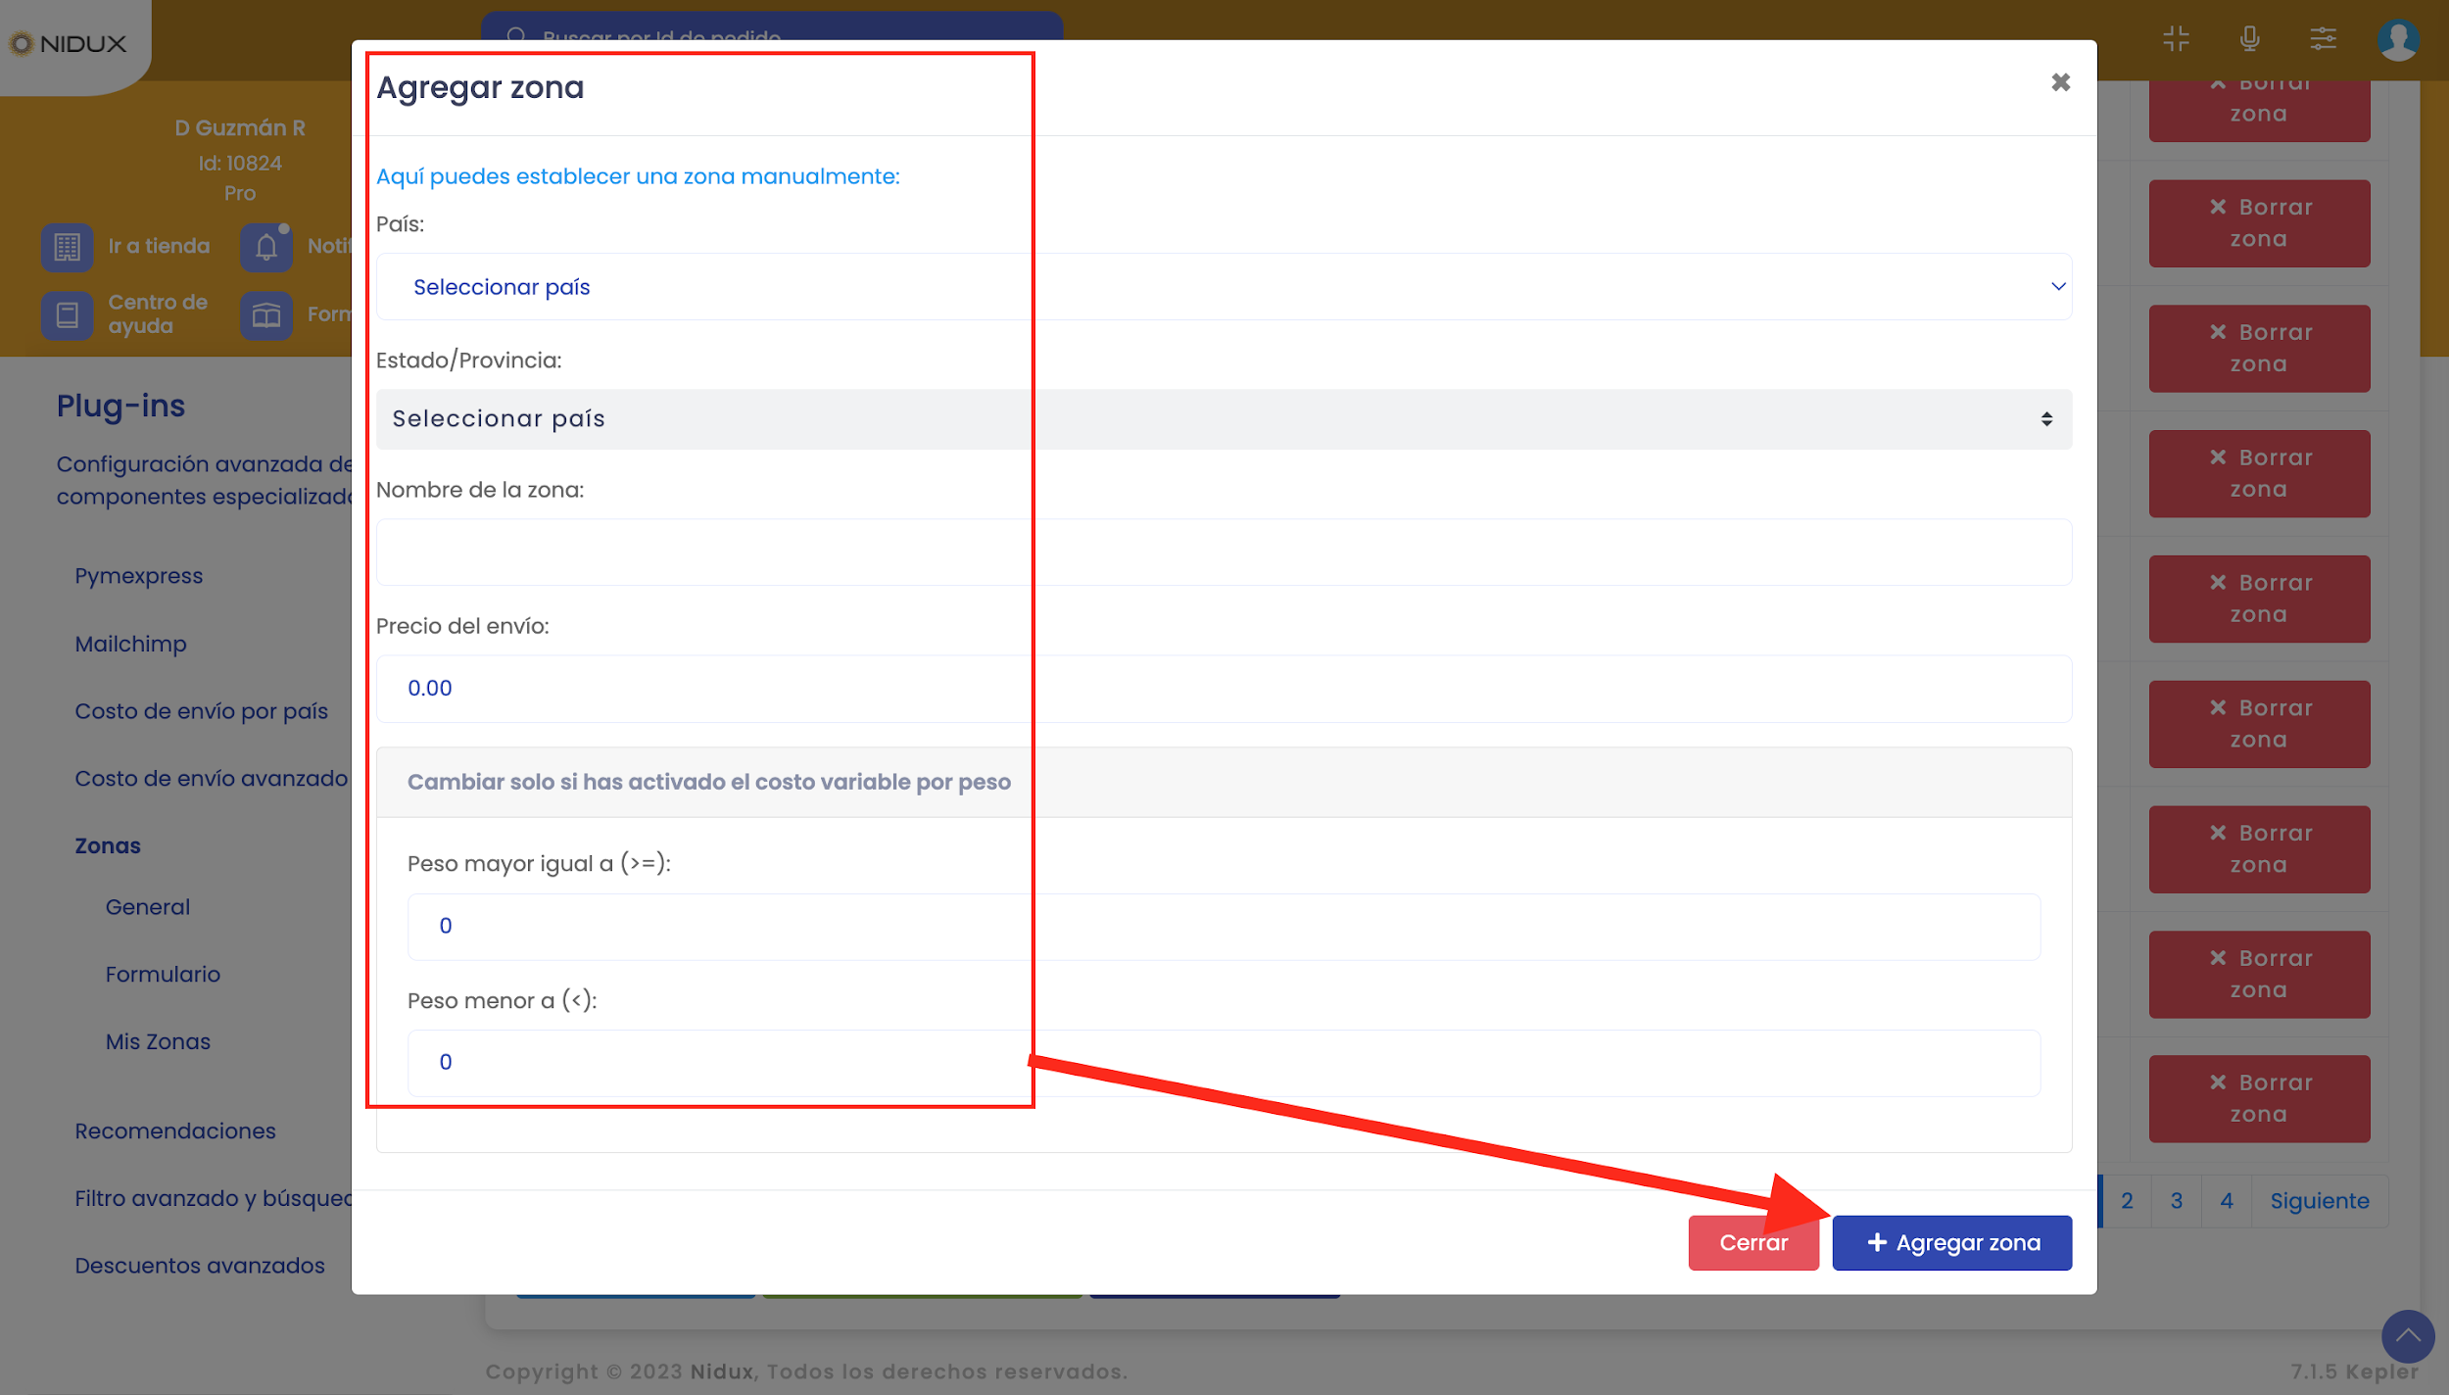Open the País dropdown

pyautogui.click(x=1224, y=287)
